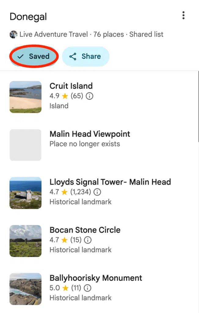Image resolution: width=199 pixels, height=313 pixels.
Task: Select the Cruit Island place entry
Action: coord(71,86)
